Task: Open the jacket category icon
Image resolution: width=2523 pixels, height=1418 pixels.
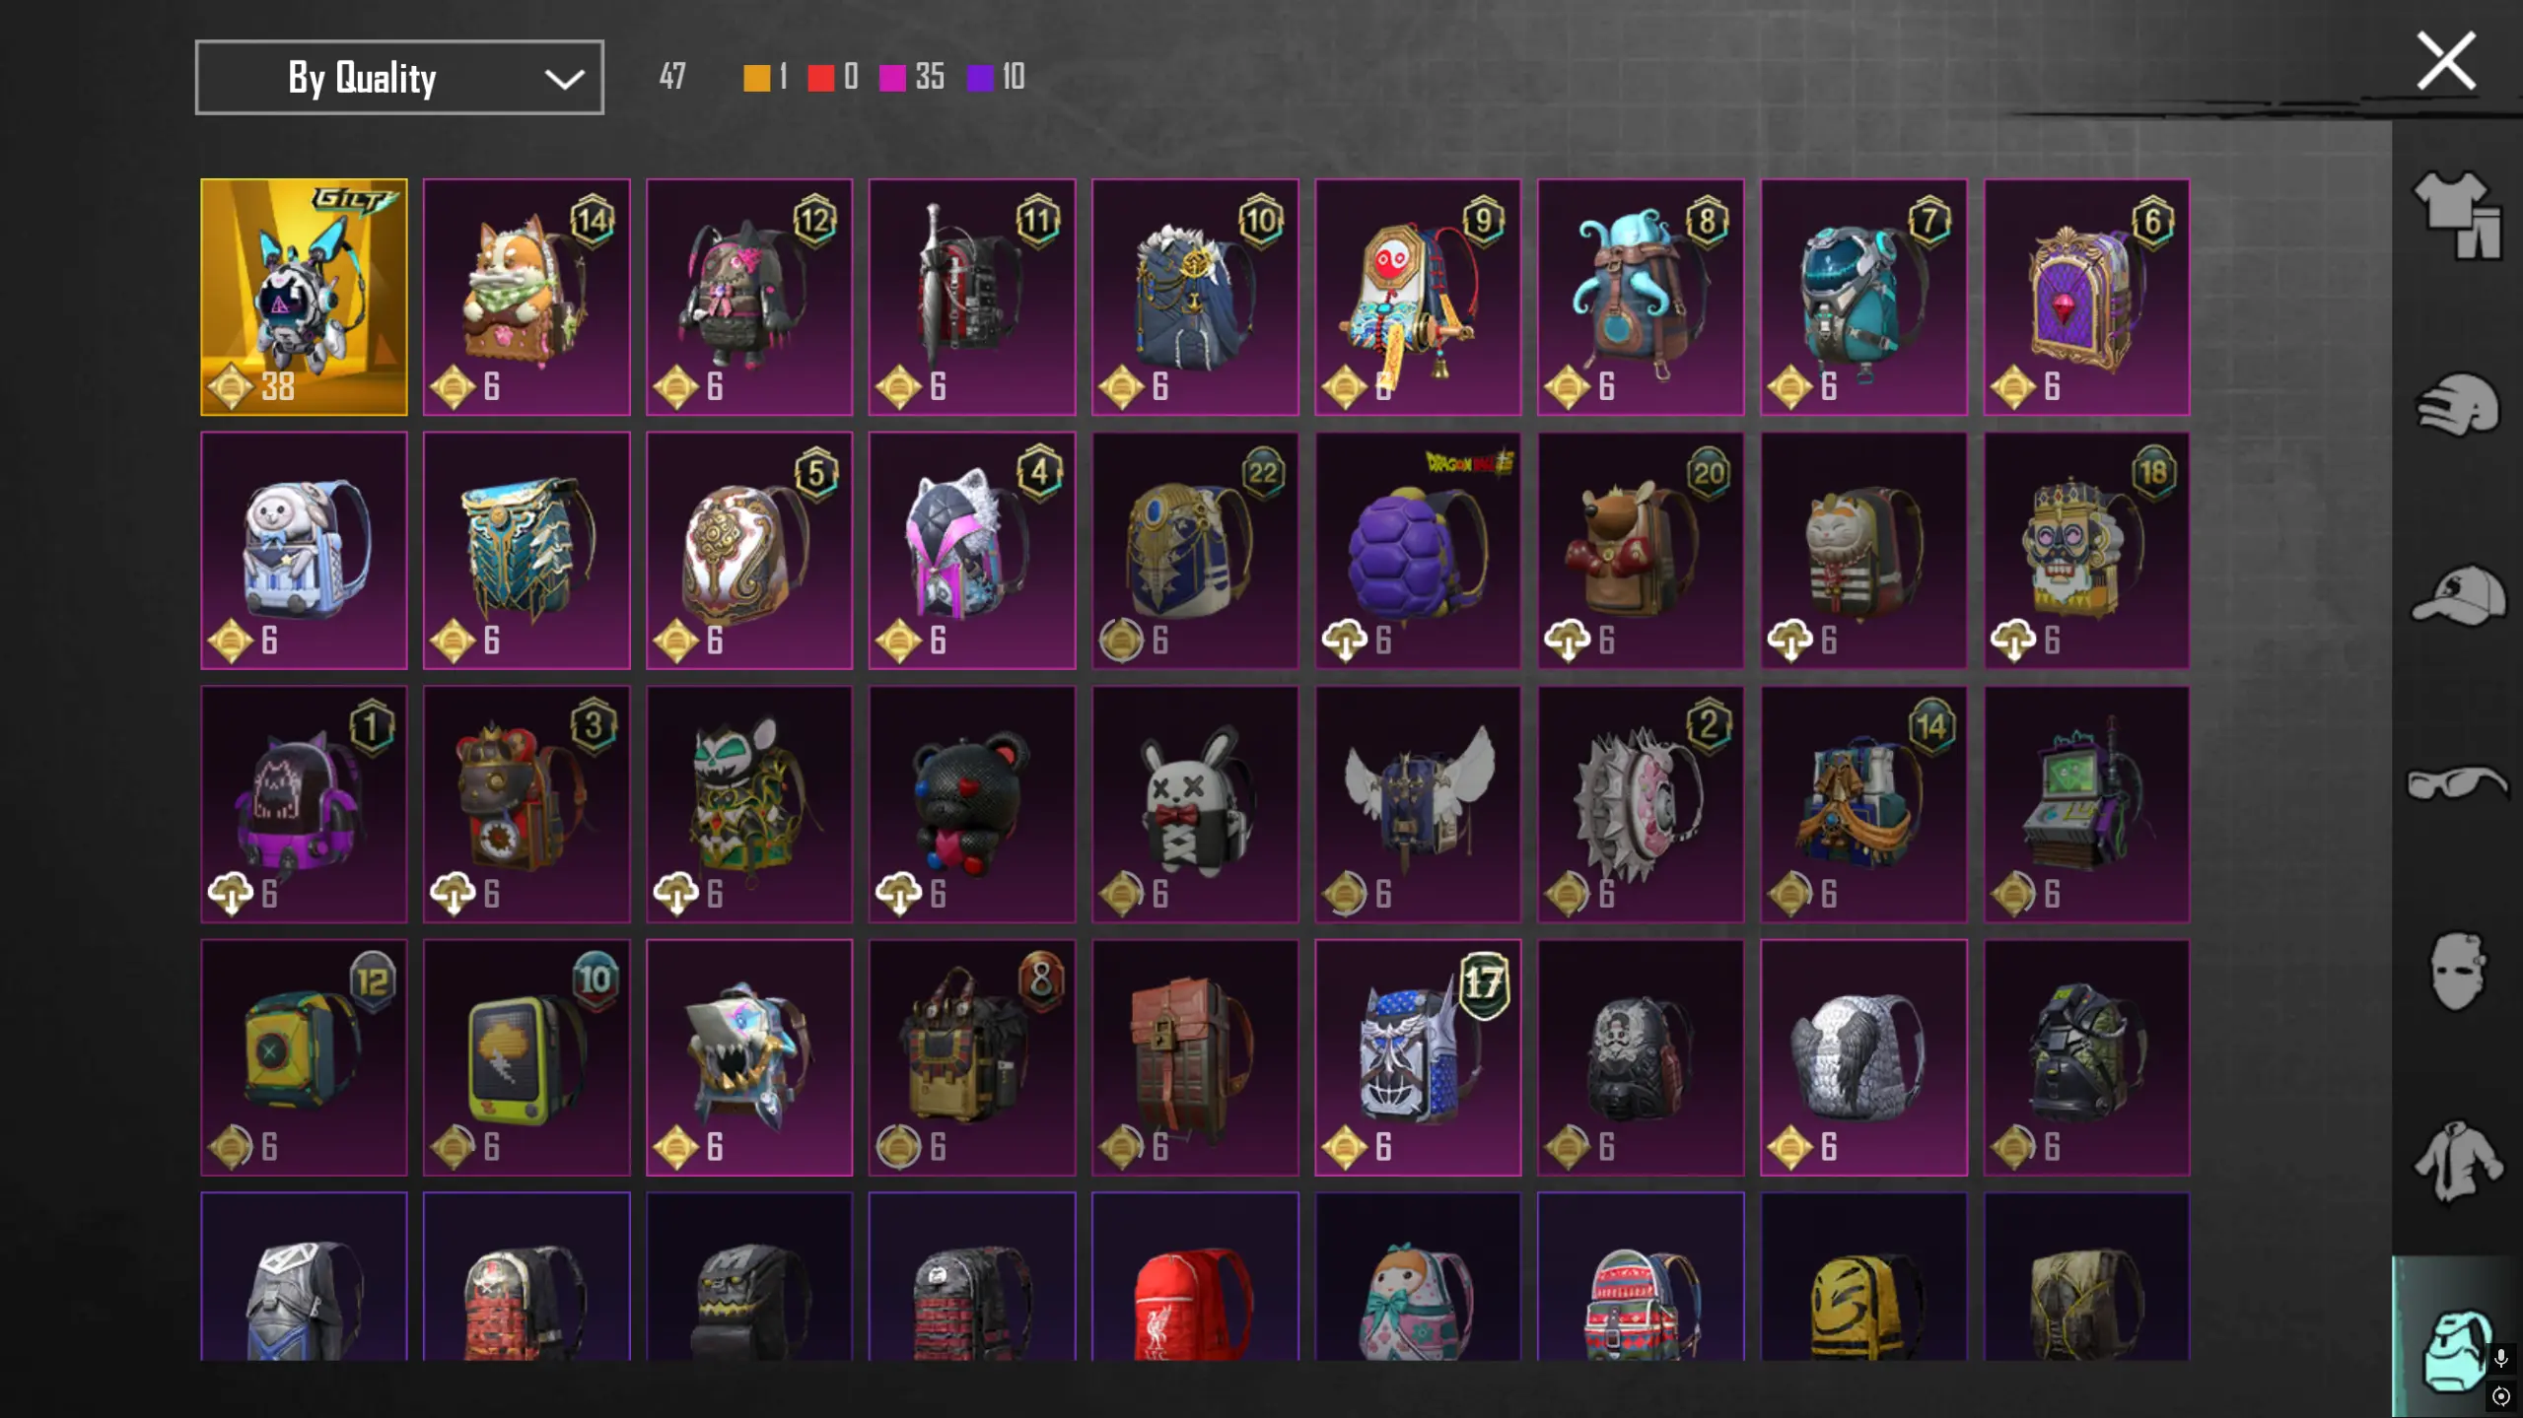Action: [2457, 1161]
